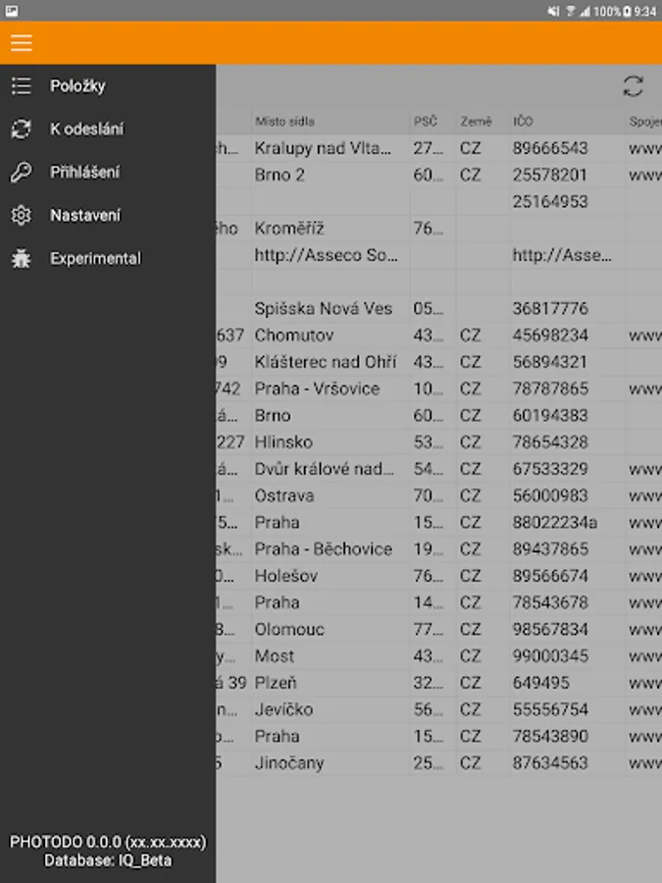Tap the Wi-Fi status icon

click(x=570, y=11)
